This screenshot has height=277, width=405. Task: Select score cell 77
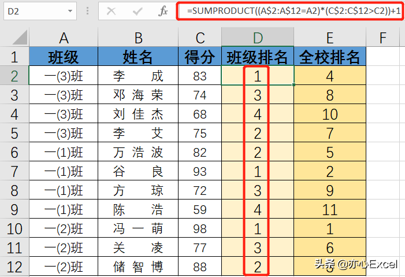[200, 248]
